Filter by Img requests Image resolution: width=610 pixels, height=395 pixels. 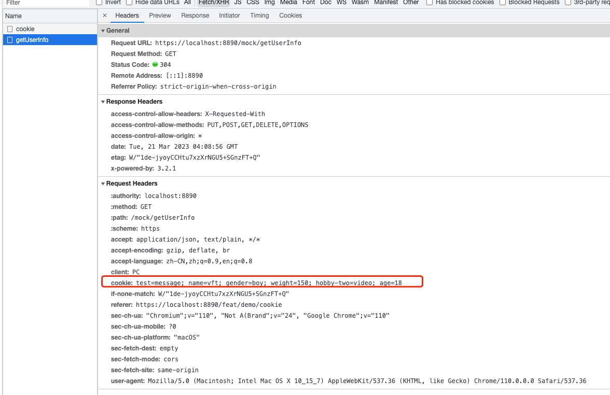click(x=270, y=2)
